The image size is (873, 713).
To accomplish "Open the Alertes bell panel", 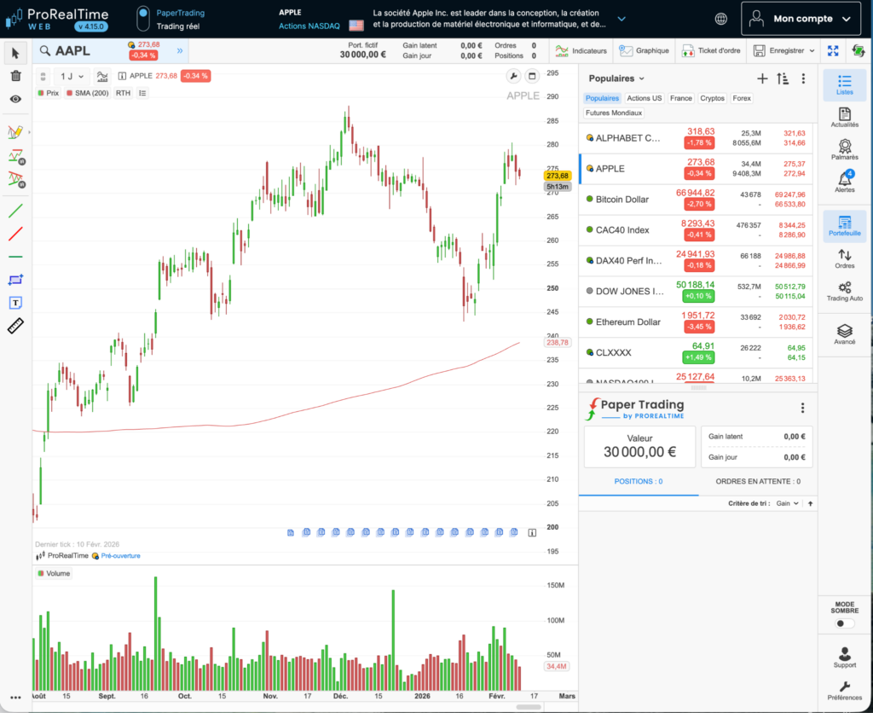I will coord(844,181).
